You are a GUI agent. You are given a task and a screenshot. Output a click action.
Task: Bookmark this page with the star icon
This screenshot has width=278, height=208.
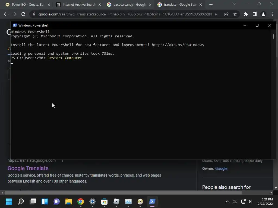235,14
